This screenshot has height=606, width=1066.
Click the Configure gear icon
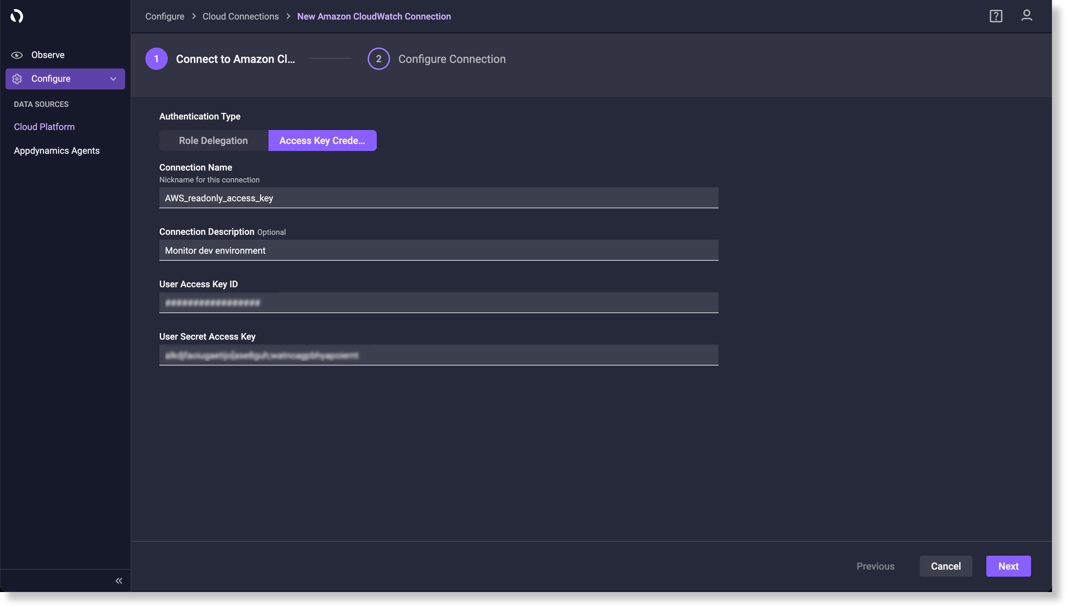17,79
